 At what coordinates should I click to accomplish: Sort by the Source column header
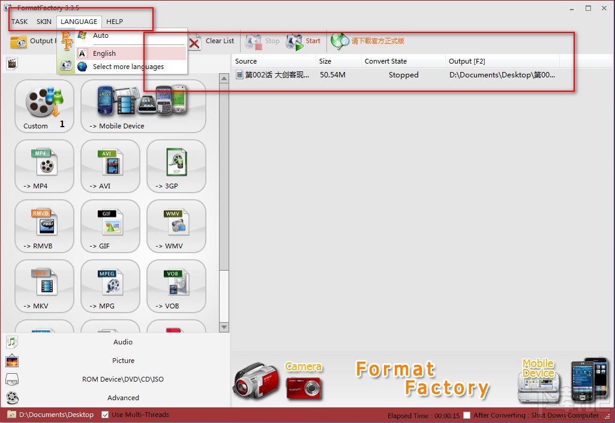[274, 61]
